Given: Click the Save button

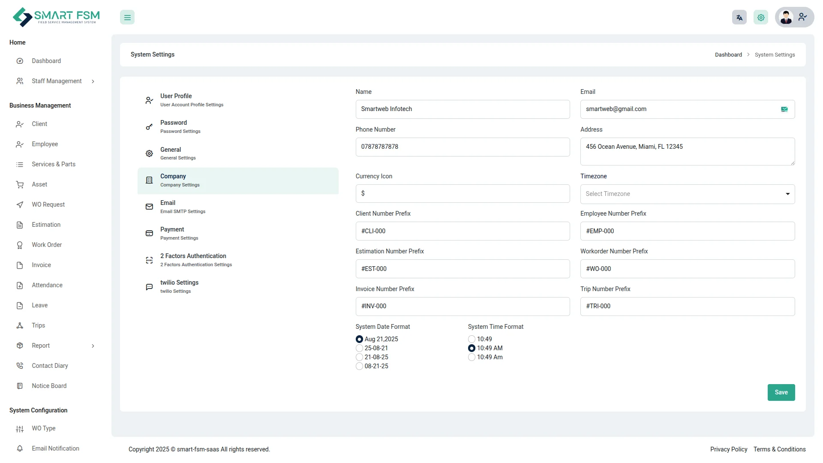Looking at the screenshot, I should [781, 393].
